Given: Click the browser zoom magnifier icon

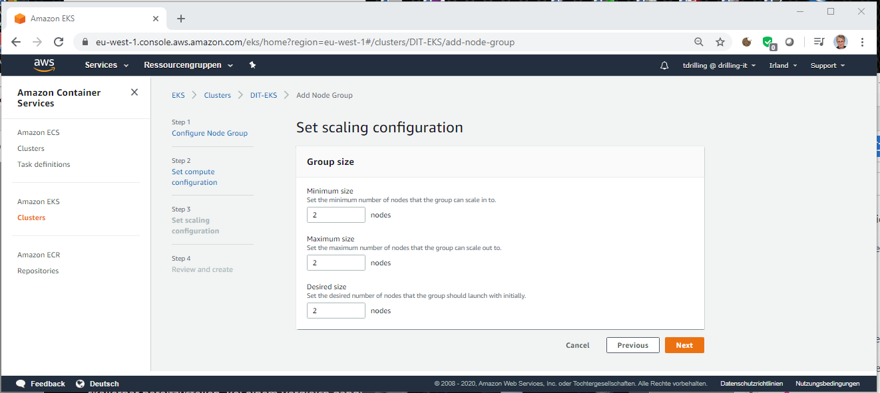Looking at the screenshot, I should 699,42.
